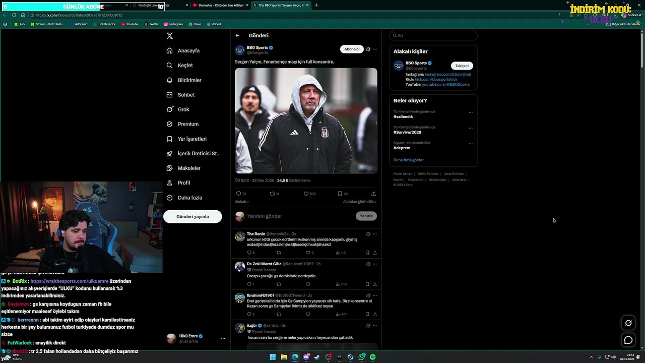This screenshot has width=645, height=363.
Task: Reload the browser page
Action: (14, 15)
